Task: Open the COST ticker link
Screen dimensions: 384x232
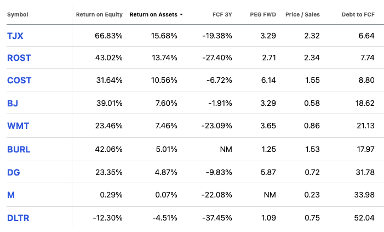Action: click(x=19, y=80)
